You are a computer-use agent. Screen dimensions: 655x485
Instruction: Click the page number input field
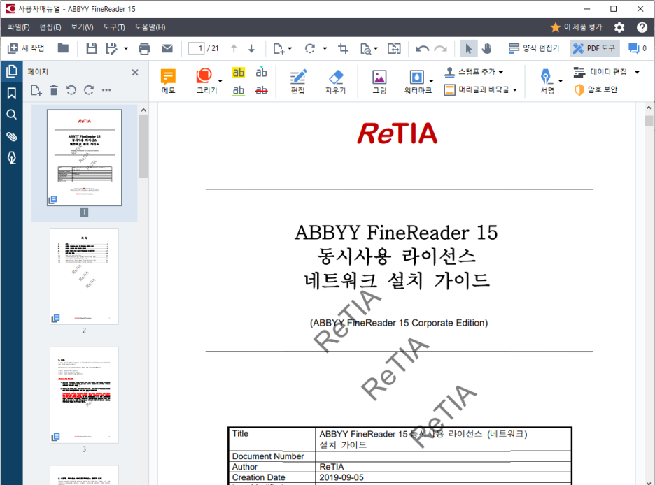click(x=196, y=48)
